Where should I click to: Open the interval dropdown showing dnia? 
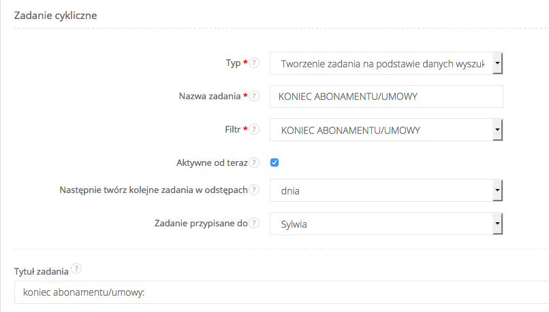click(386, 191)
